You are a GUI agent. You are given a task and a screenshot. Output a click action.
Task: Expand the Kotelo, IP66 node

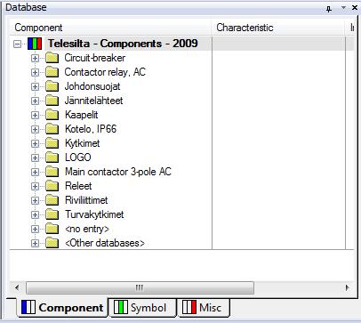point(35,129)
